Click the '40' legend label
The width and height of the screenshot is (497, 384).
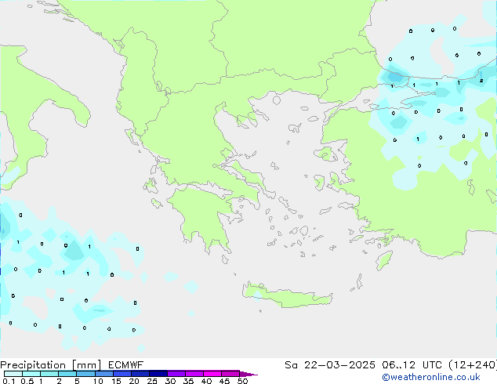coord(206,381)
